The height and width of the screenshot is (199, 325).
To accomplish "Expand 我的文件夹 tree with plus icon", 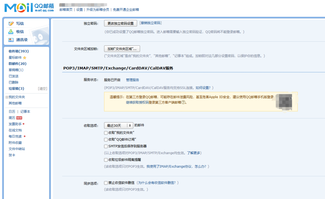I will (x=7, y=97).
